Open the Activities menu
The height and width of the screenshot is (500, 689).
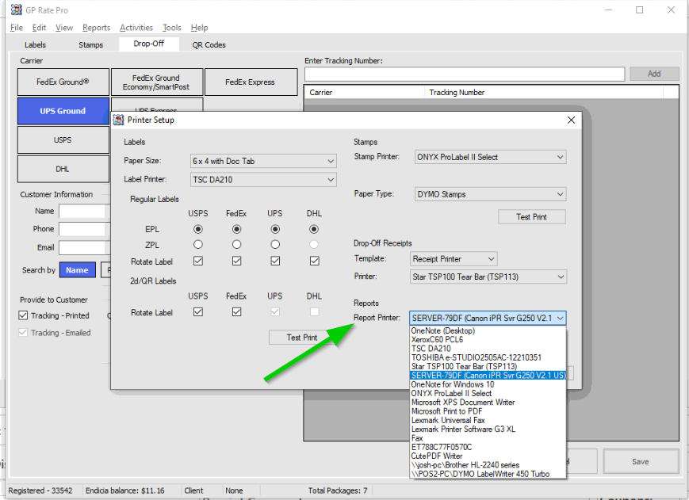[136, 28]
